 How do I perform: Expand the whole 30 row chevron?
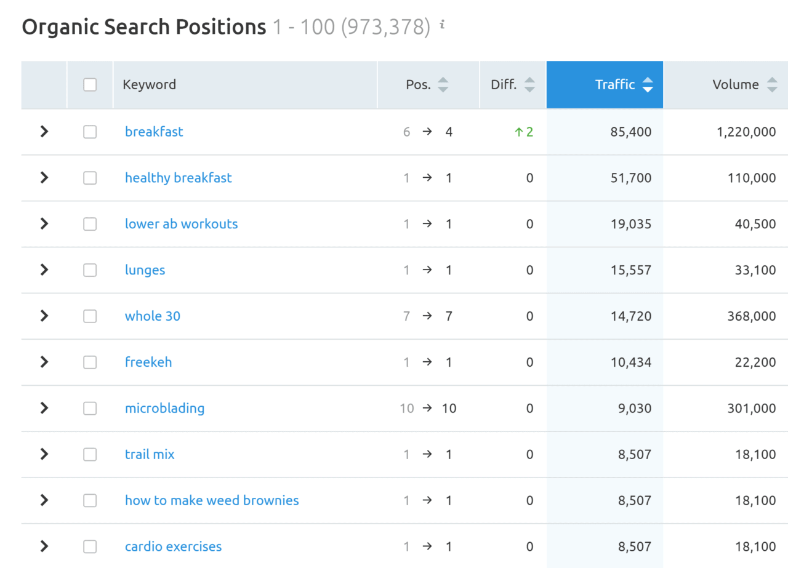[43, 316]
